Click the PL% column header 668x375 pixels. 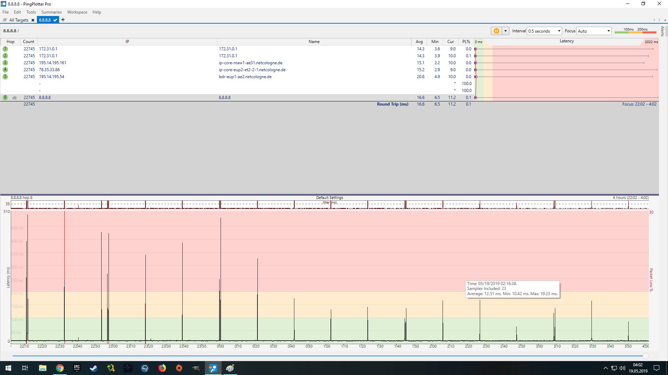(466, 42)
